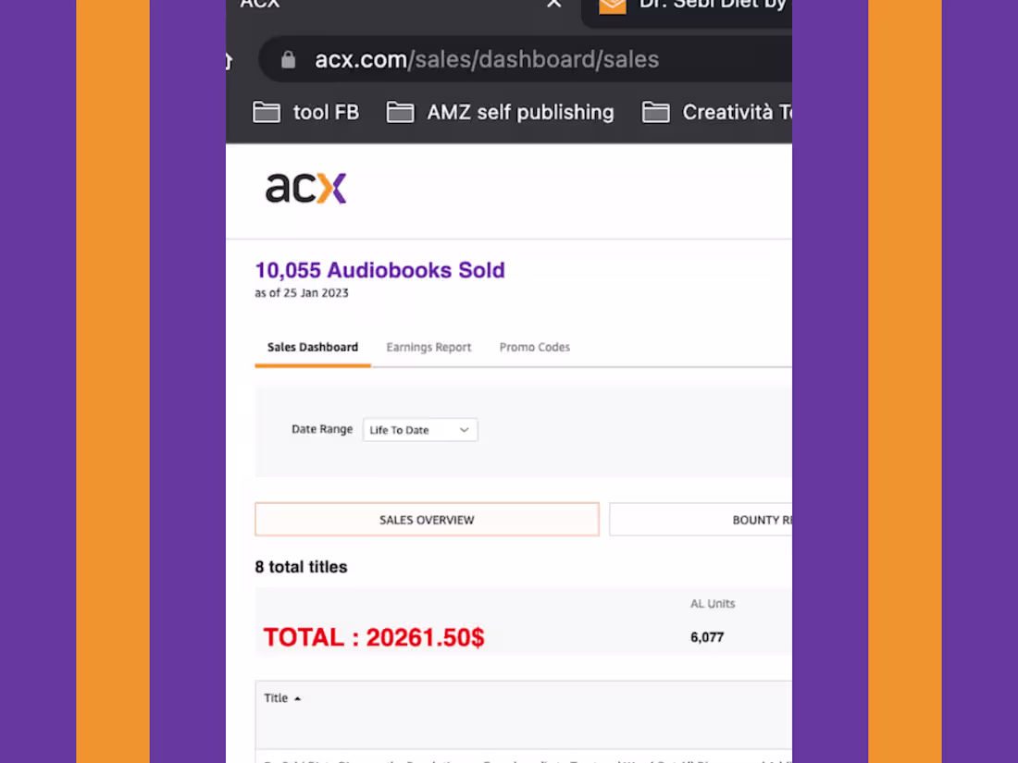Open the Creatività bookmarks folder

(x=717, y=113)
